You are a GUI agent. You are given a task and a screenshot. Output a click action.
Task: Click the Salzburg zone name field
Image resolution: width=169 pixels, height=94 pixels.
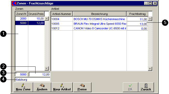click(33, 80)
